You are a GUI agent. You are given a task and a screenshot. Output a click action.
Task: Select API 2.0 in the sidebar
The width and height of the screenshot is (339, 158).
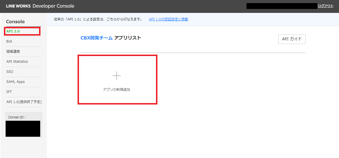(13, 31)
